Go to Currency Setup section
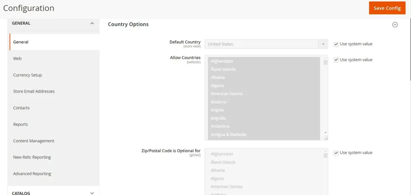The image size is (411, 195). [x=27, y=75]
